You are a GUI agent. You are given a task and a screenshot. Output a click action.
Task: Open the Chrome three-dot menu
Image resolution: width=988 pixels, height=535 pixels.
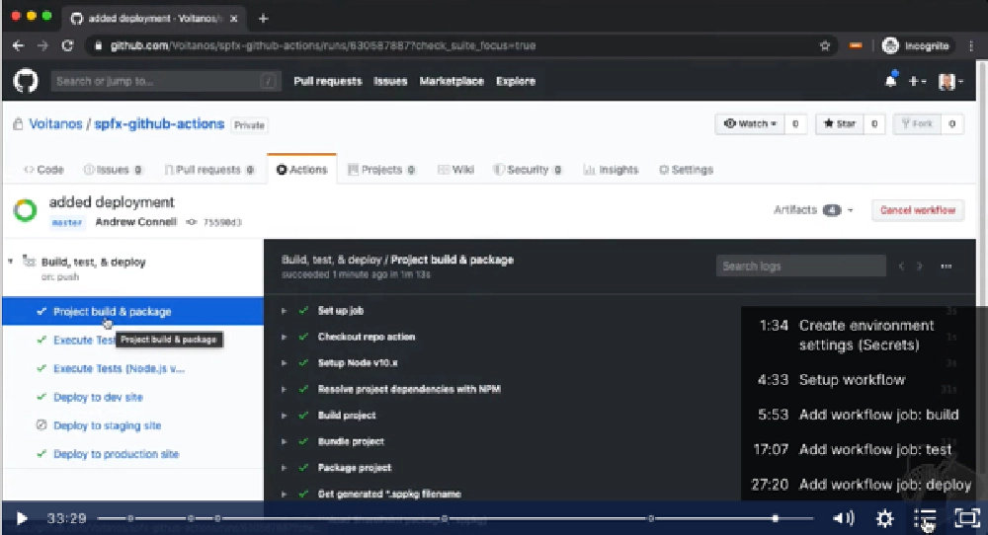tap(971, 45)
